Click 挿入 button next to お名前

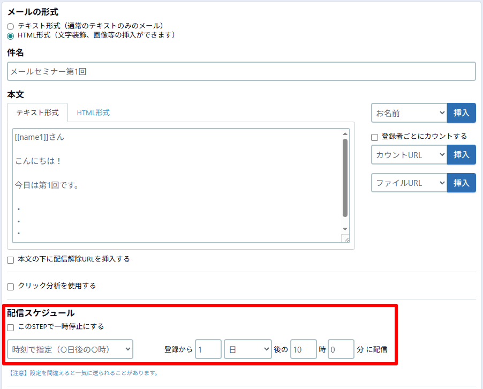[461, 113]
